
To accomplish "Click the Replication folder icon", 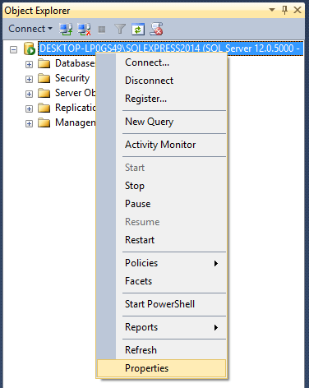I will (x=44, y=108).
